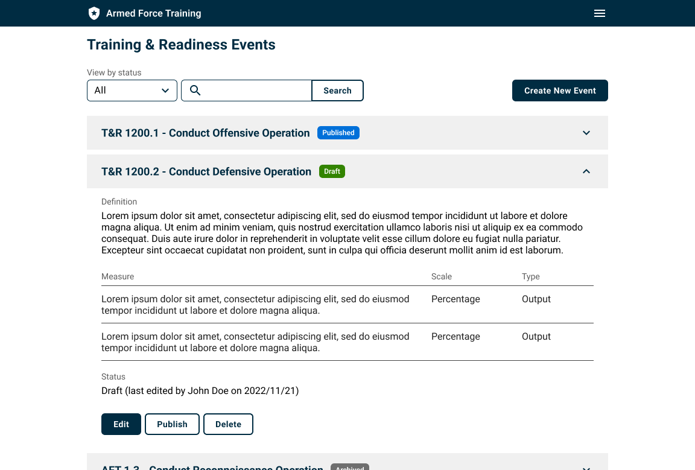Image resolution: width=695 pixels, height=470 pixels.
Task: Click the Measure column header
Action: coord(118,276)
